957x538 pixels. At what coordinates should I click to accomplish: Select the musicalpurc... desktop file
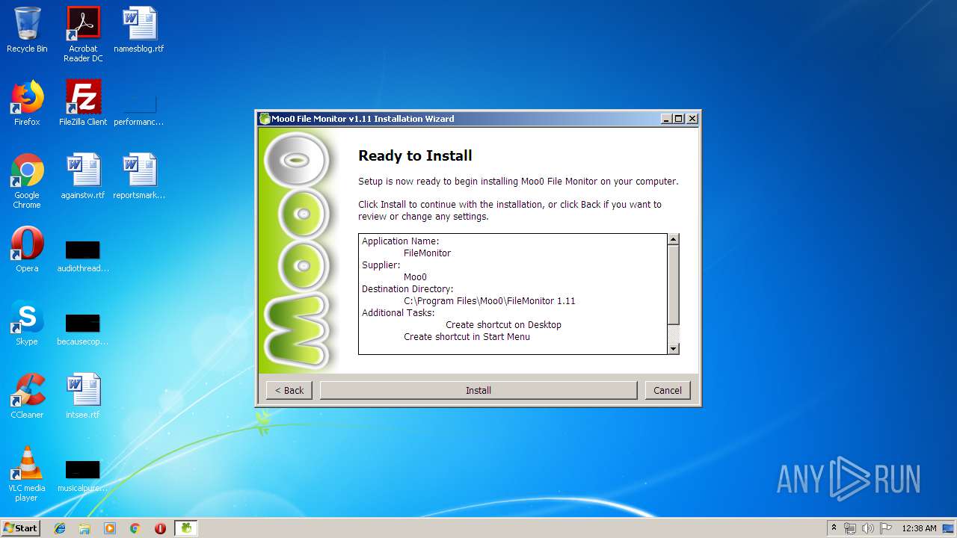coord(83,475)
